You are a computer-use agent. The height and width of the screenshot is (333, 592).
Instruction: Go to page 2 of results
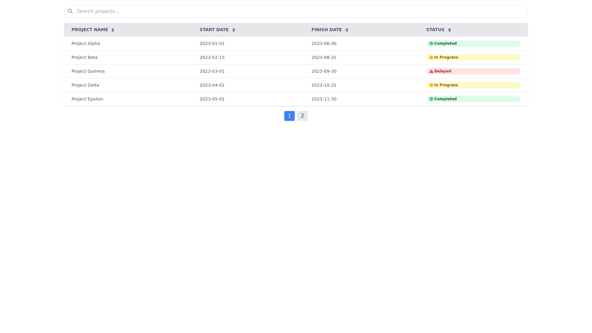point(302,116)
